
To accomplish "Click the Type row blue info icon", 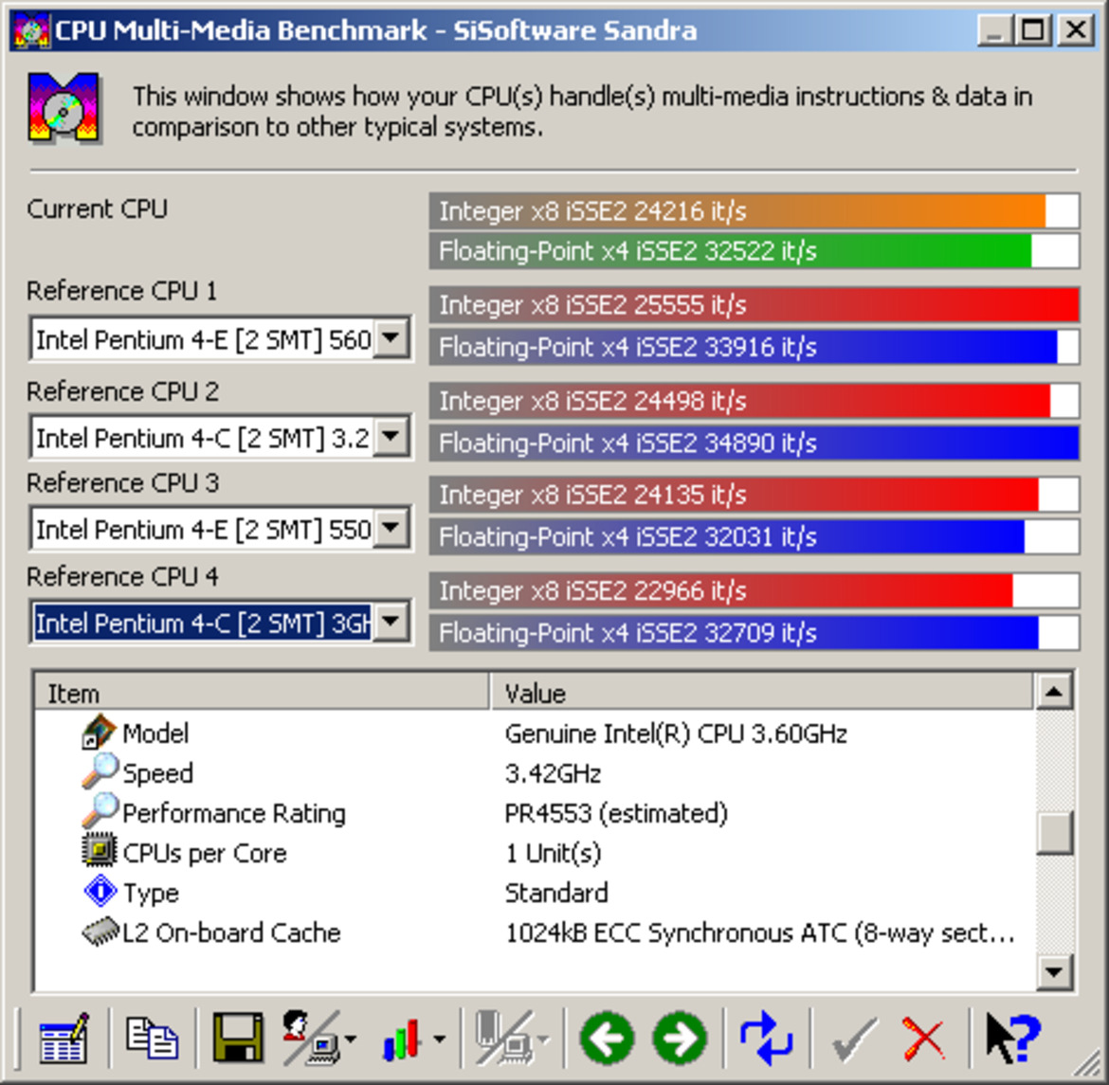I will [100, 891].
